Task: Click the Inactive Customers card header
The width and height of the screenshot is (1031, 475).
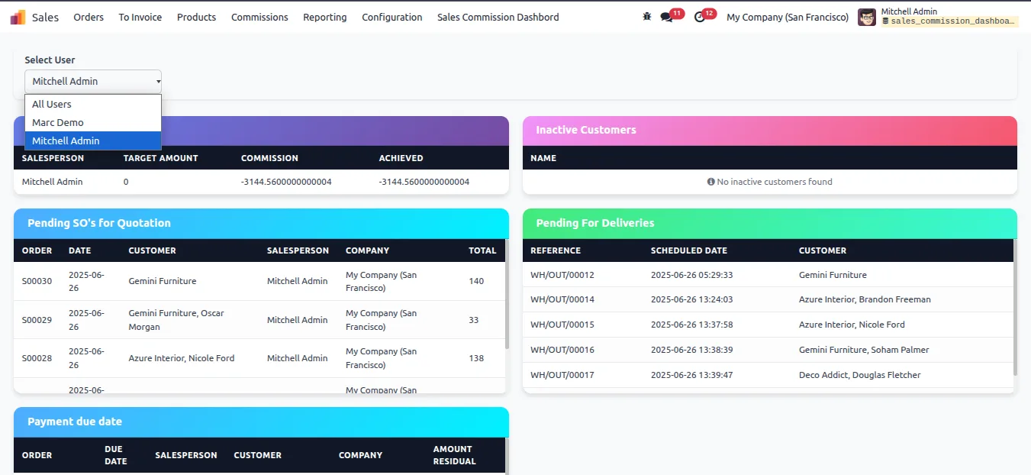Action: point(770,130)
